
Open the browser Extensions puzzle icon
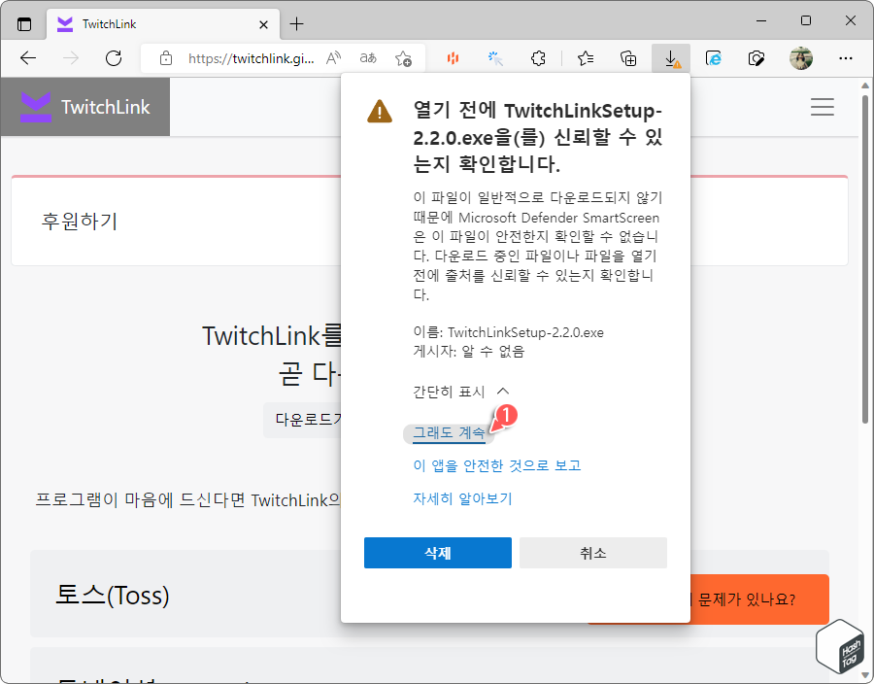(x=538, y=58)
